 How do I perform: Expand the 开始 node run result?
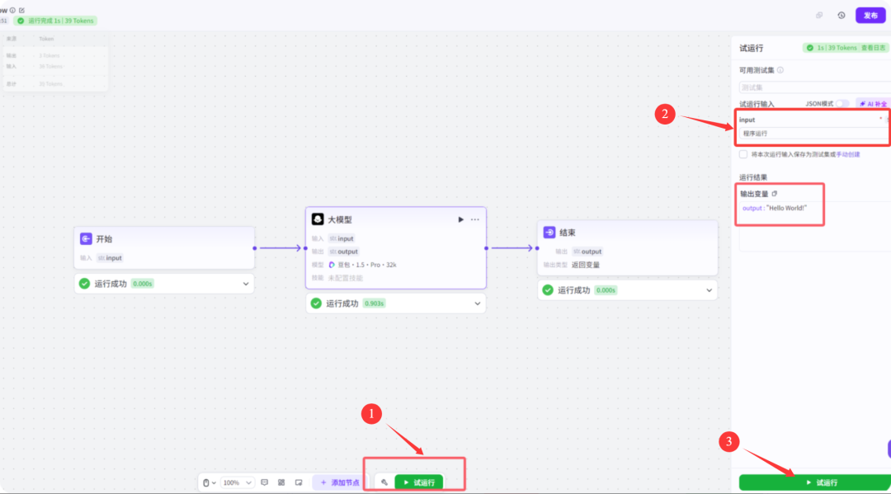coord(245,284)
